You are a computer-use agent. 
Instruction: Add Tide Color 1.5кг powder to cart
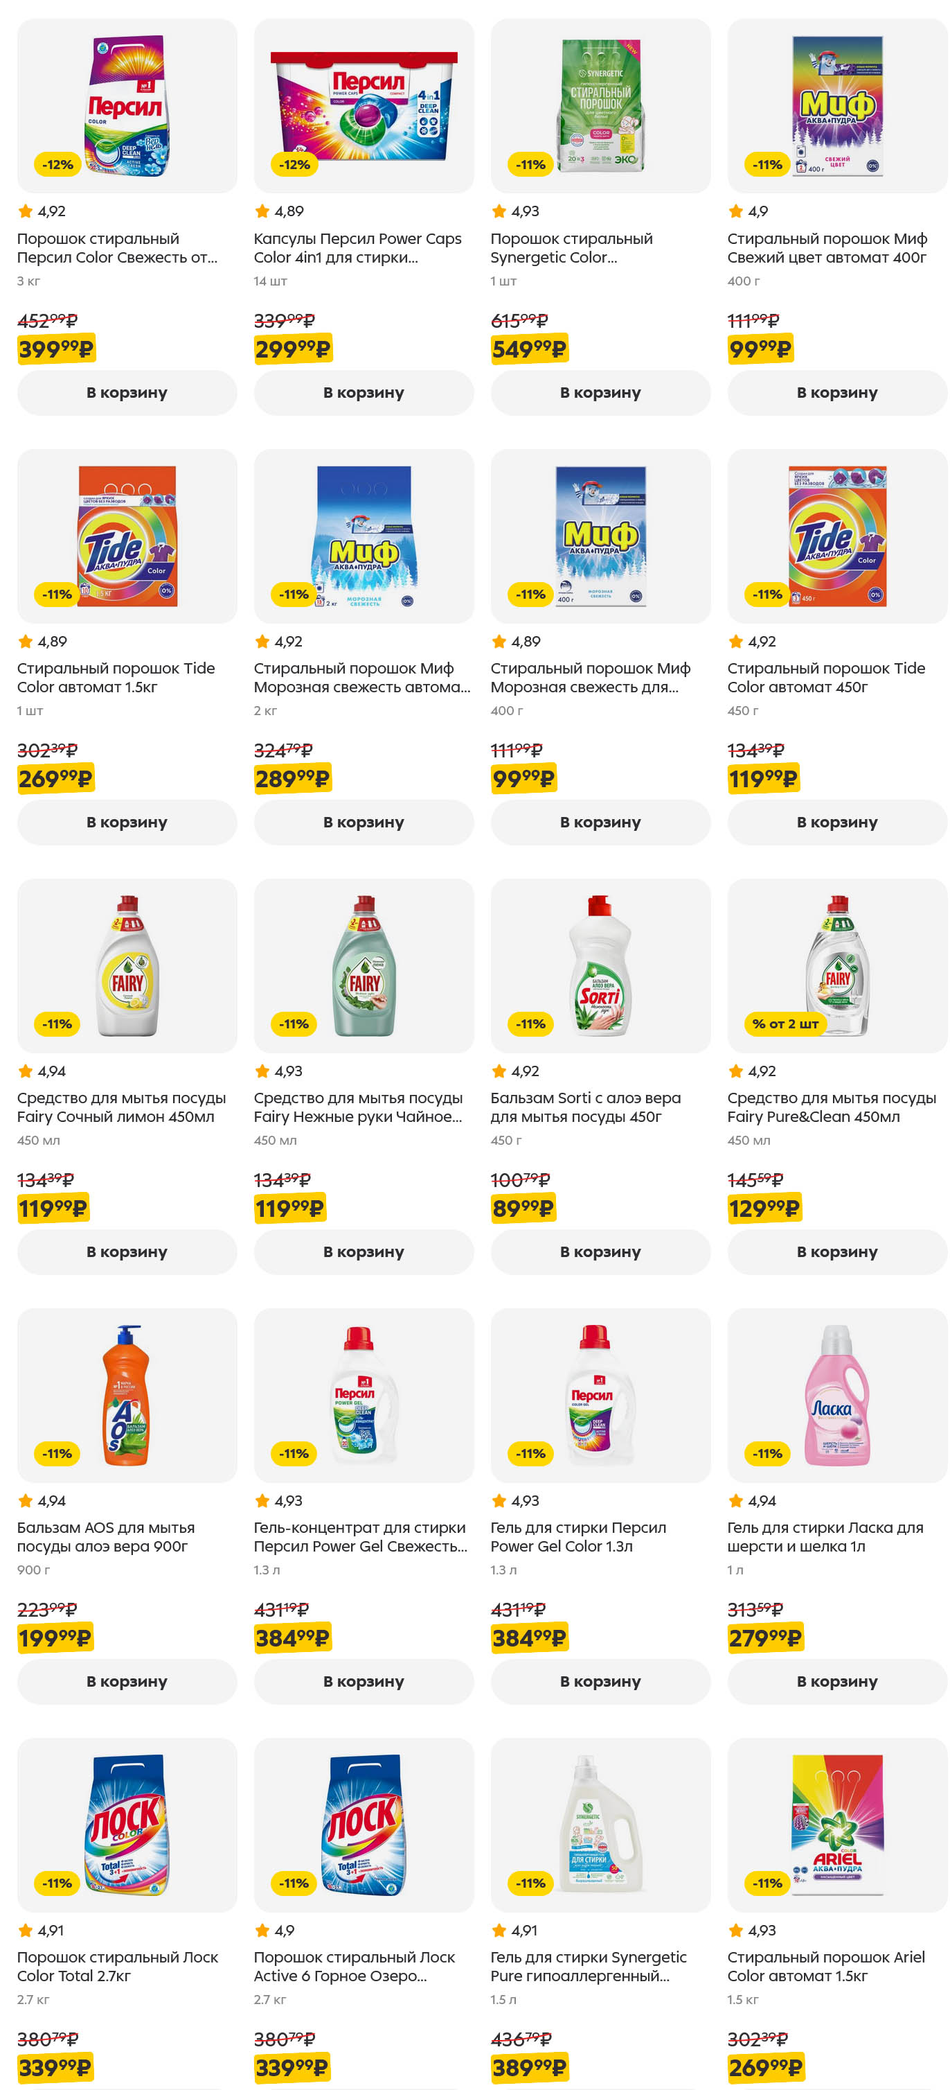click(127, 822)
